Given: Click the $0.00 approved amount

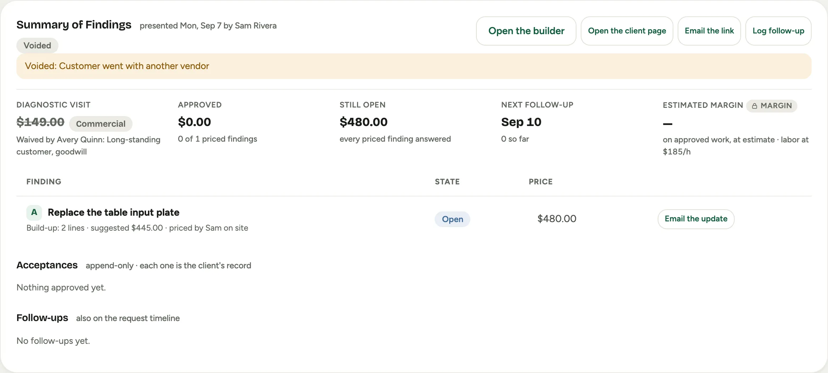Looking at the screenshot, I should coord(195,122).
